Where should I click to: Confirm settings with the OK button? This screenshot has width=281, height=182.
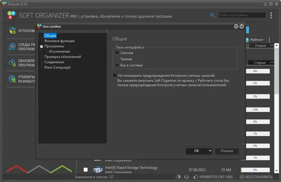coord(197,151)
